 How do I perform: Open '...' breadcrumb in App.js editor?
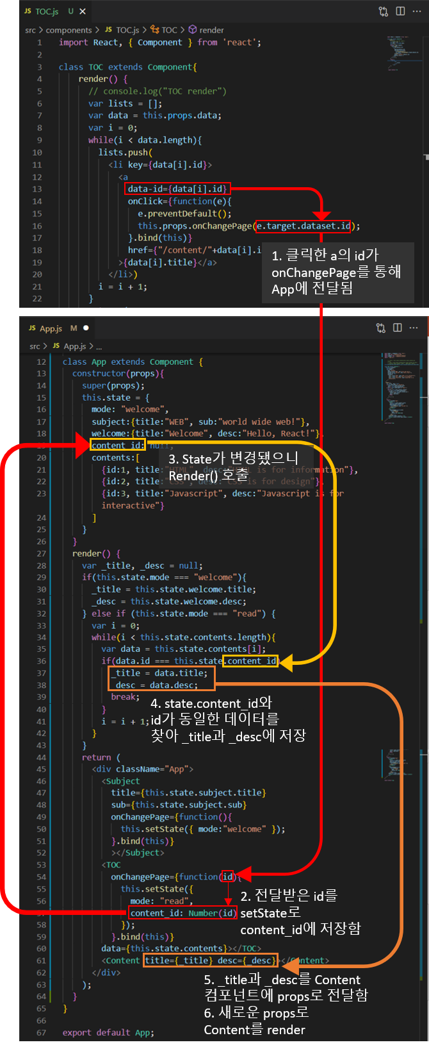point(98,346)
